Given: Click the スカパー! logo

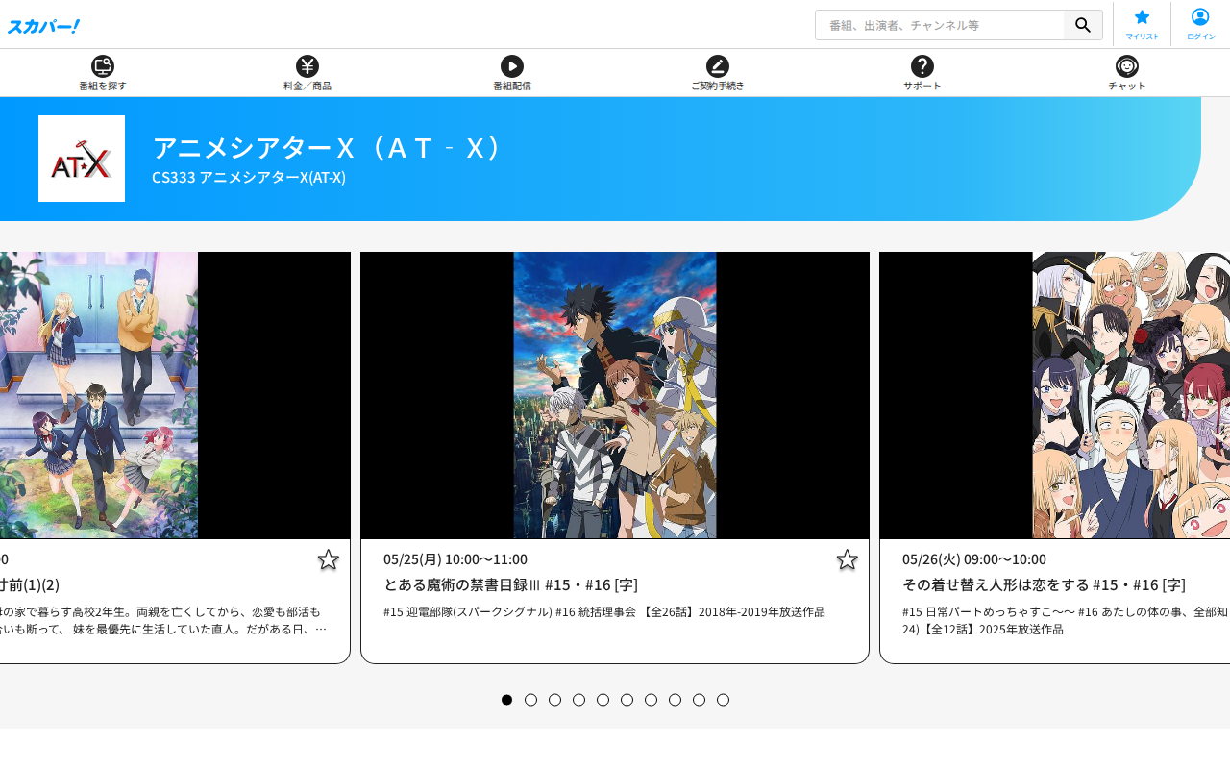Looking at the screenshot, I should pos(43,26).
